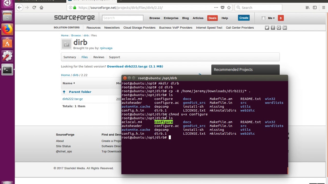The width and height of the screenshot is (328, 184).
Task: Click the green padlock site info icon
Action: pyautogui.click(x=75, y=8)
